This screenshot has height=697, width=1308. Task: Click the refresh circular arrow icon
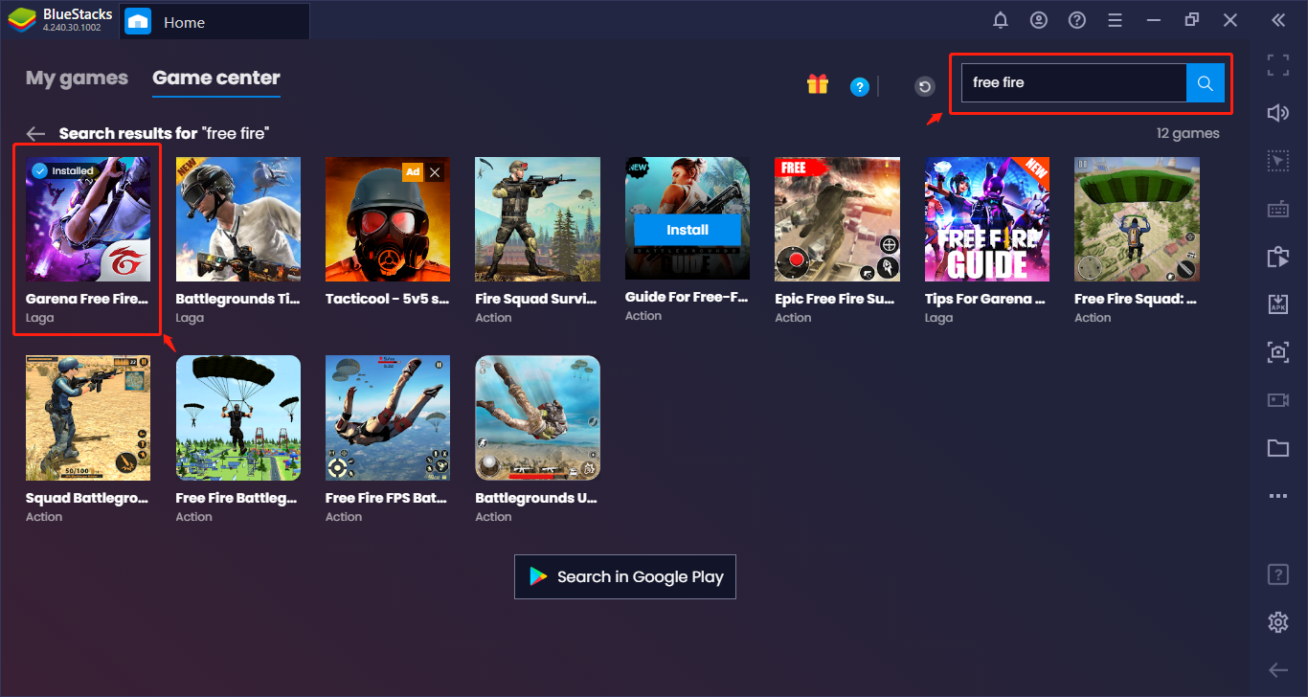[924, 87]
